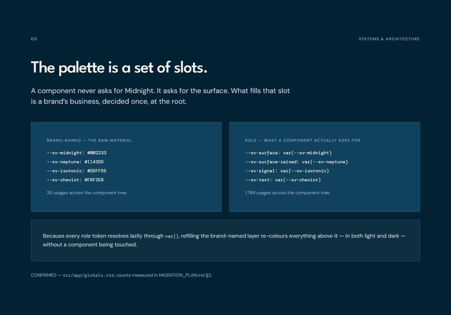Click the "ROLE — WHAT A COMPONENT ACTUALLY ASKS FOR" label
The image size is (451, 315).
pyautogui.click(x=303, y=140)
